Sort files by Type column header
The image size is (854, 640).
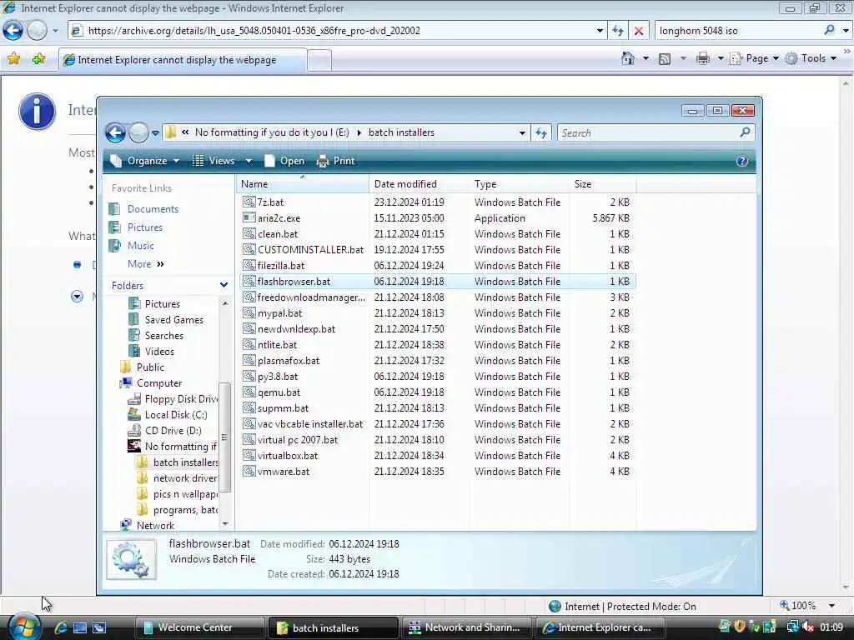518,184
